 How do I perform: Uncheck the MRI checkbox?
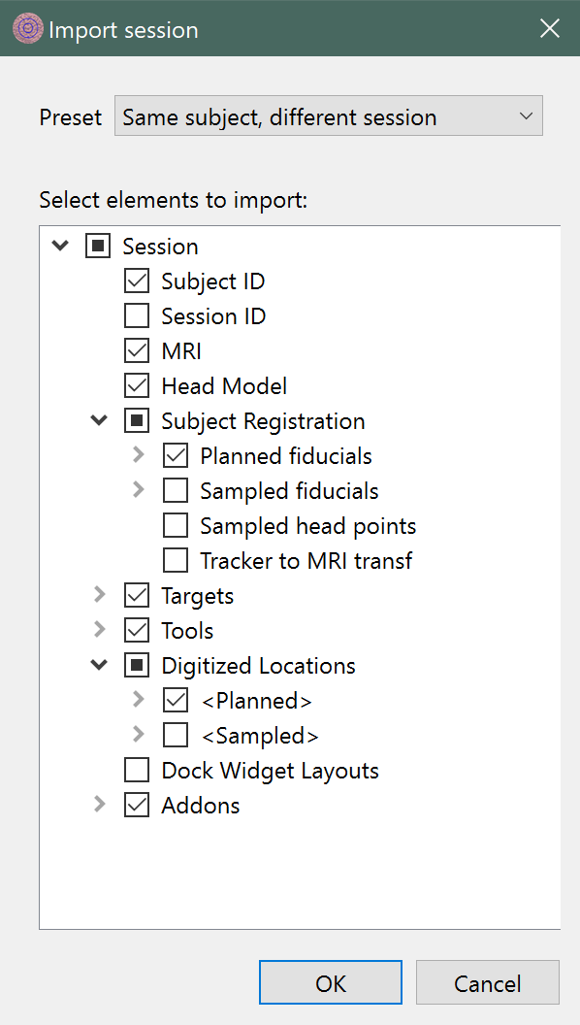tap(137, 351)
